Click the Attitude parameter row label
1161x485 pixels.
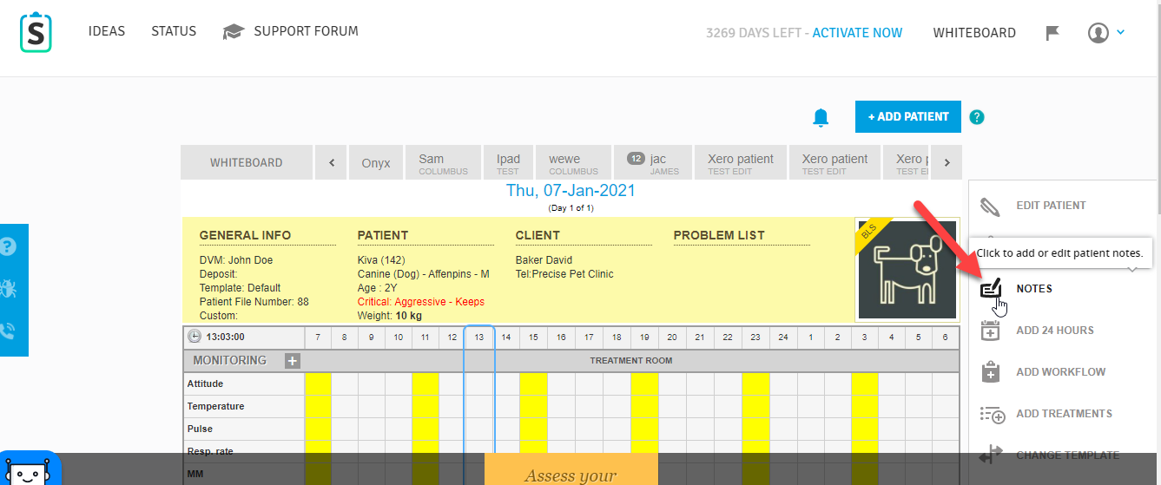(205, 383)
